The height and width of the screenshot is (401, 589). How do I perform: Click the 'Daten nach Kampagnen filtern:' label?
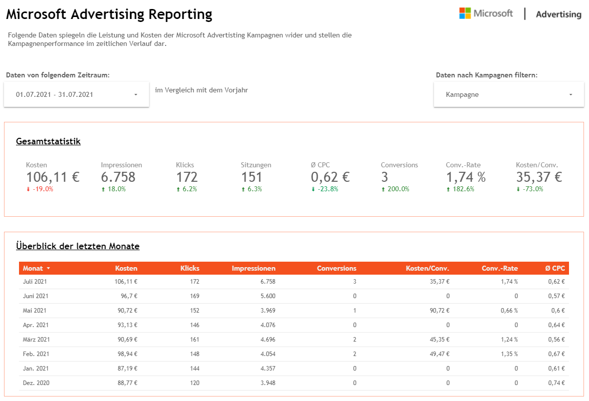[x=486, y=75]
